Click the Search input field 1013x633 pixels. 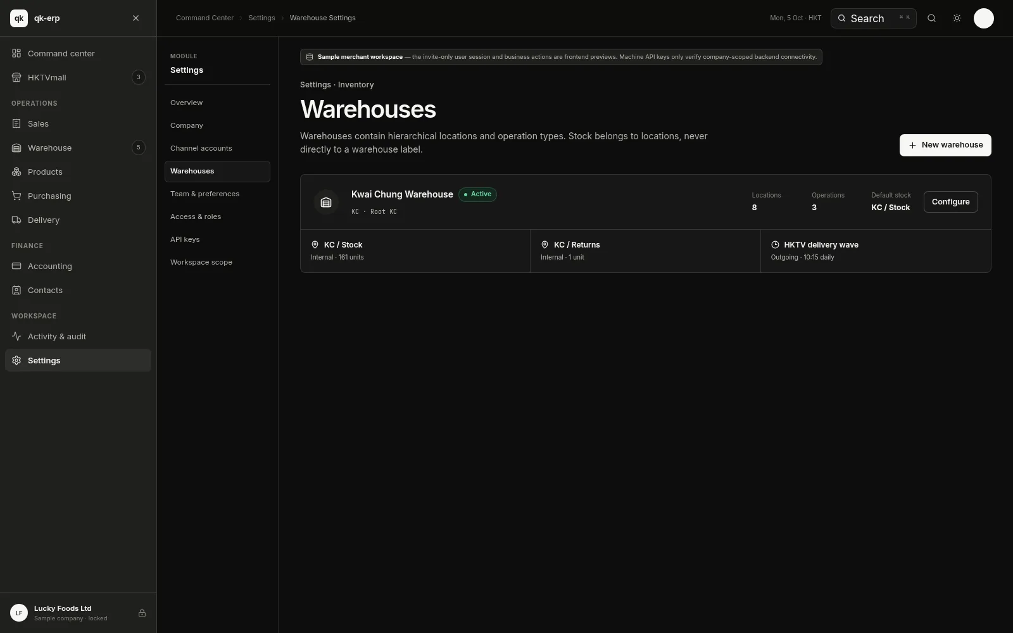[873, 18]
